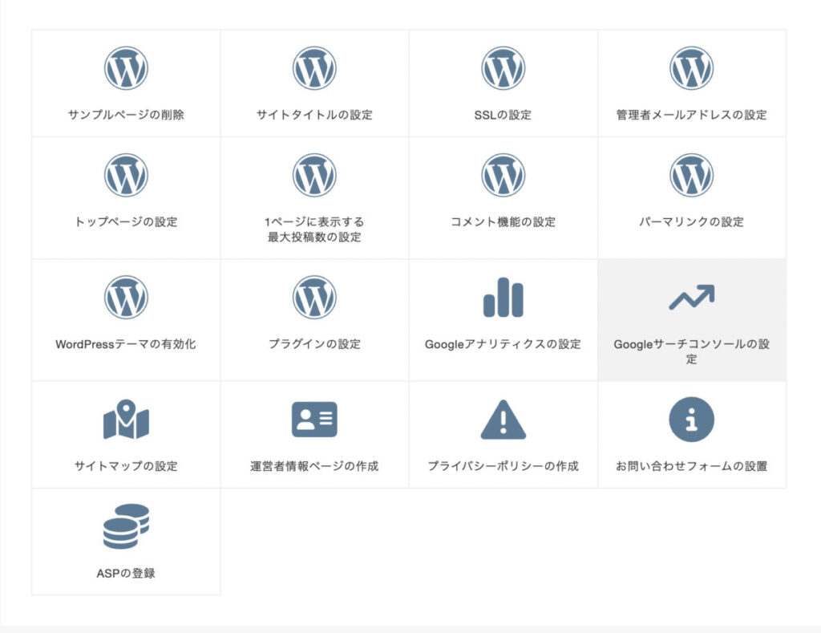Viewport: 821px width, 633px height.
Task: Open 管理者メールアドレスの設定 text link
Action: click(691, 115)
